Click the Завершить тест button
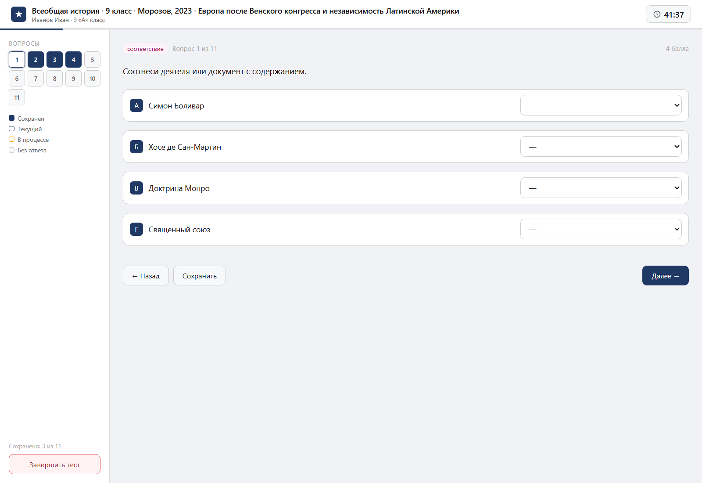Image resolution: width=702 pixels, height=483 pixels. pos(54,464)
